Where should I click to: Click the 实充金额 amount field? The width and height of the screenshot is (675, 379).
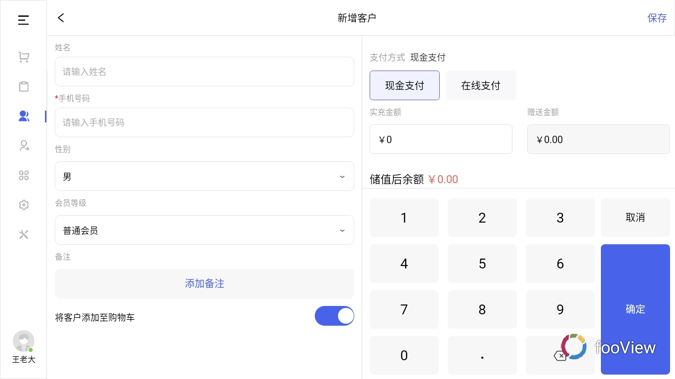[440, 139]
